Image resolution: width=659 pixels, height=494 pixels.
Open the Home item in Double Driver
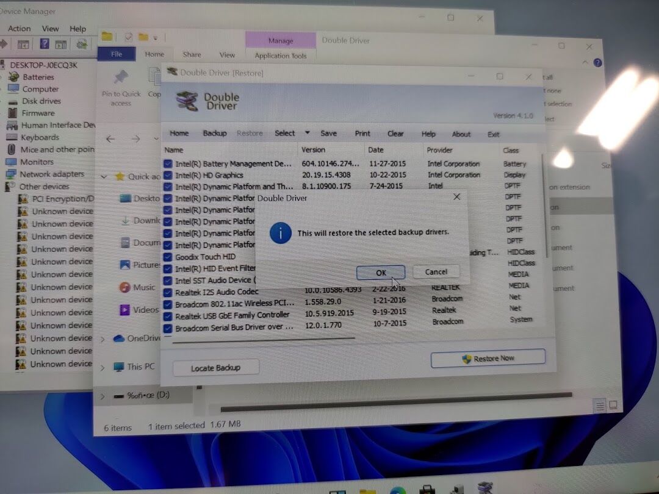pyautogui.click(x=179, y=133)
